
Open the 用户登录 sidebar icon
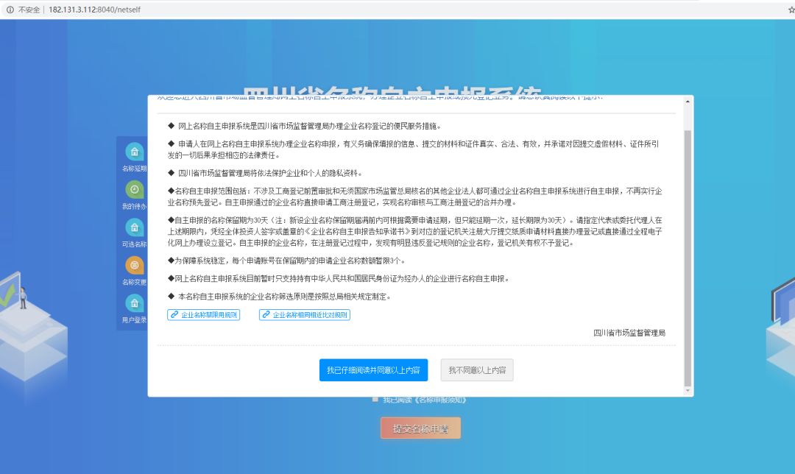[135, 303]
